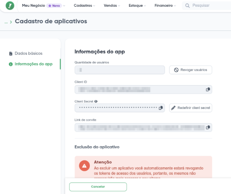Click the search magnifier icon
This screenshot has width=231, height=194.
pos(187,6)
